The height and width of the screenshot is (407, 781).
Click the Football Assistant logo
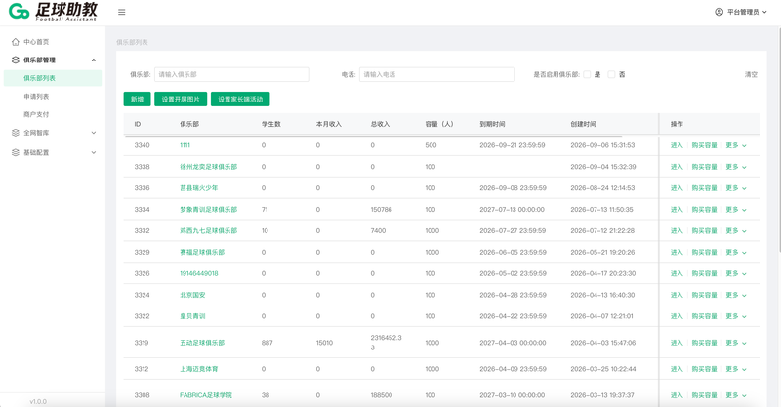[x=54, y=12]
